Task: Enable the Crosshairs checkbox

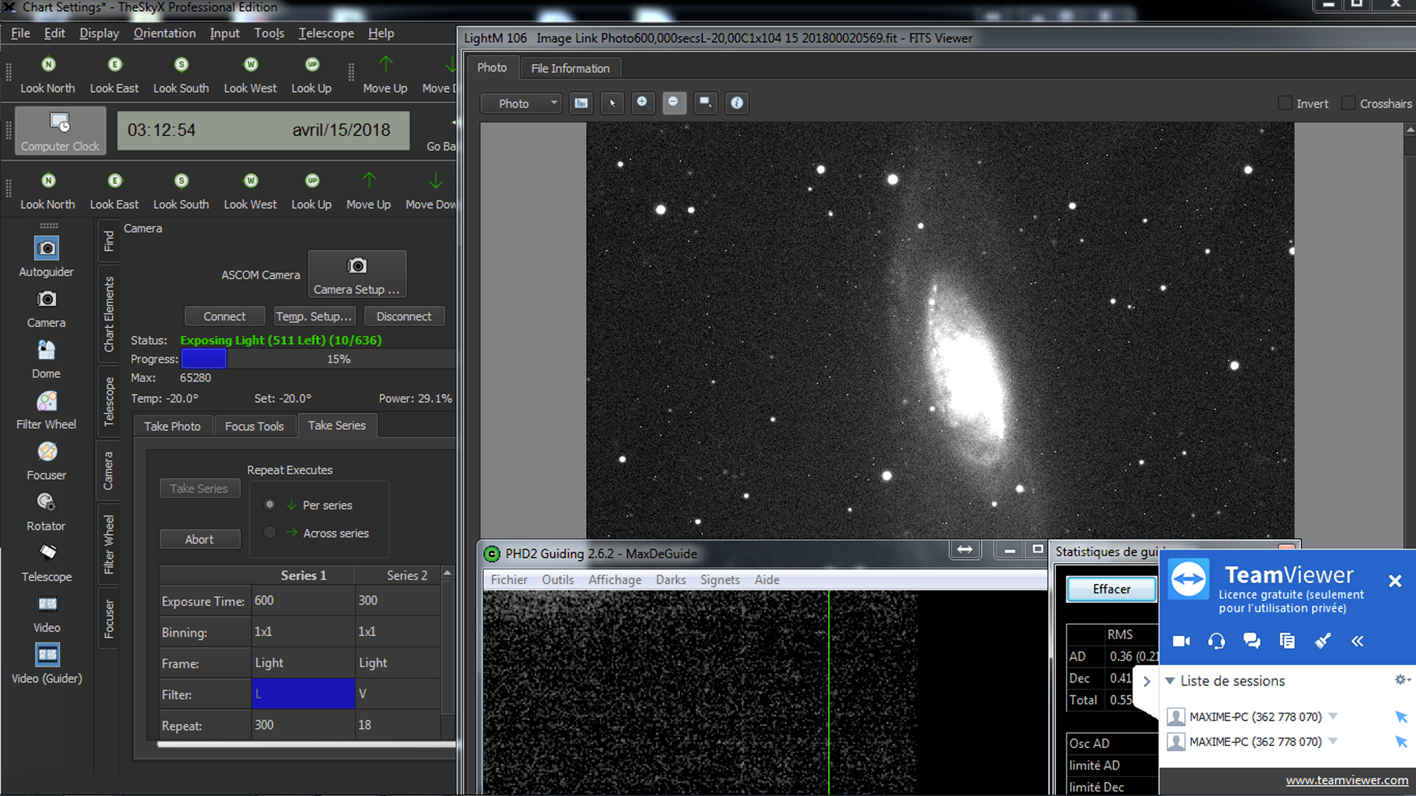Action: tap(1348, 103)
